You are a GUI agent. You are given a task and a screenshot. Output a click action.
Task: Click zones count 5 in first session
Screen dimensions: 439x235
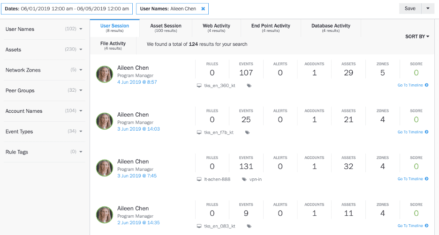[x=382, y=73]
